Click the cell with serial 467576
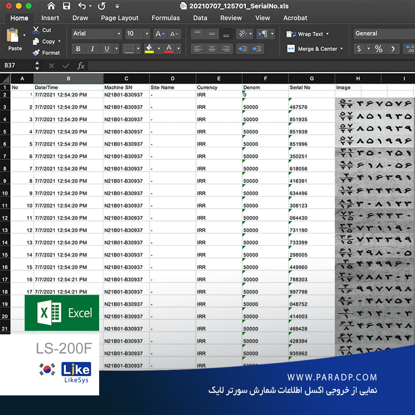Image resolution: width=415 pixels, height=415 pixels. point(312,104)
